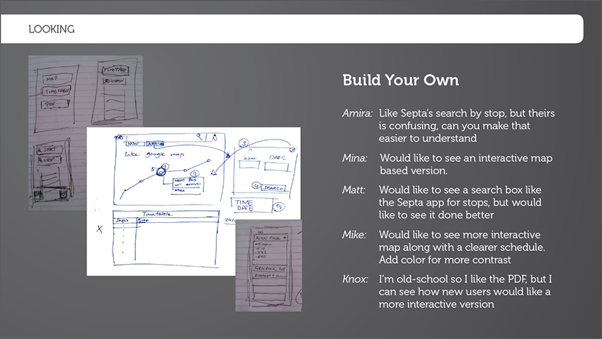Click the sketched SEARCH button

(x=273, y=188)
